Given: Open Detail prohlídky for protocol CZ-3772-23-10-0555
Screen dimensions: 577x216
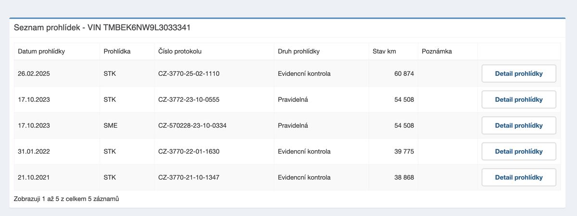Looking at the screenshot, I should (x=519, y=99).
